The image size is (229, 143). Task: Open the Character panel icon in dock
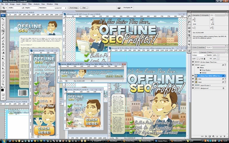point(189,41)
